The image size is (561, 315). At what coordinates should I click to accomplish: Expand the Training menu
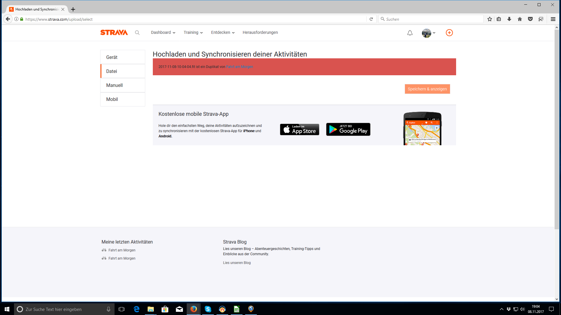tap(193, 32)
